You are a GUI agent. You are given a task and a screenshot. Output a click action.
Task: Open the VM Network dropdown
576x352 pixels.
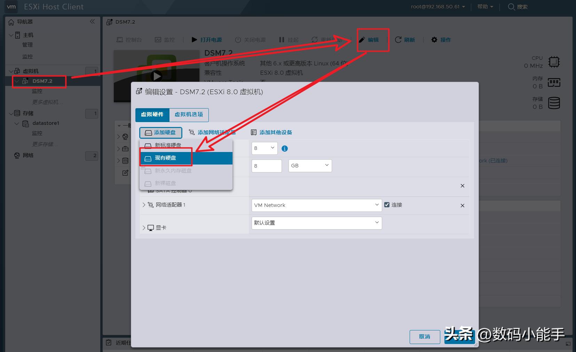[317, 205]
